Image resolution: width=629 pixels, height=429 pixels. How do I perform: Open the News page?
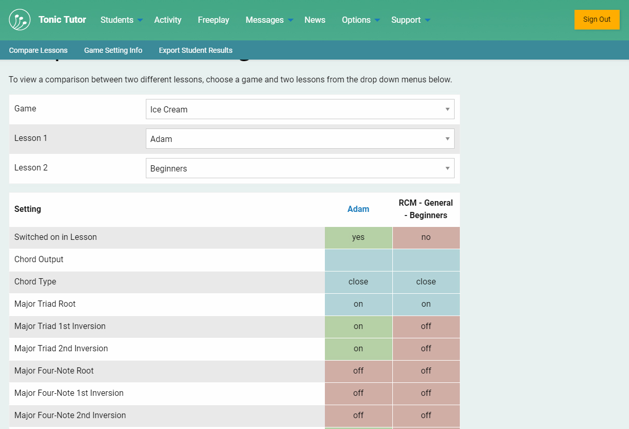coord(314,20)
